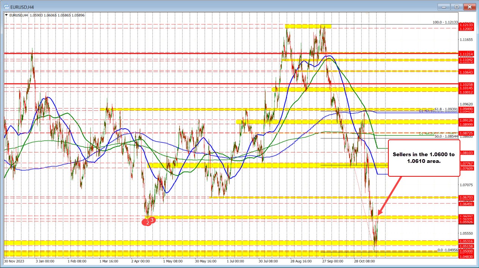Select the 1.04830 price label
The image size is (479, 268).
point(466,257)
